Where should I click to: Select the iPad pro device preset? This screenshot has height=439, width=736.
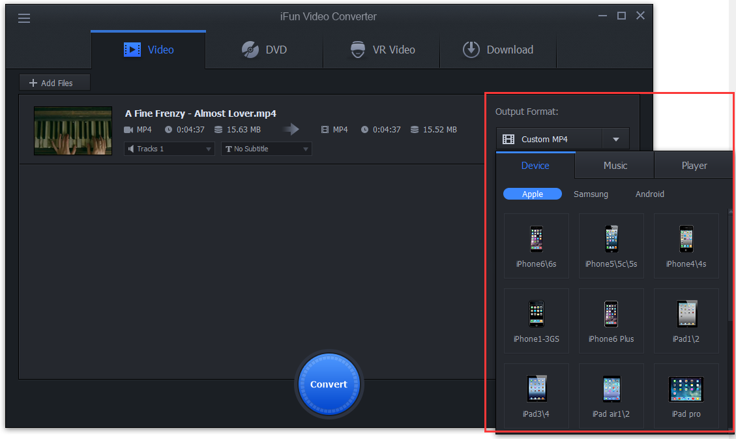(x=686, y=395)
